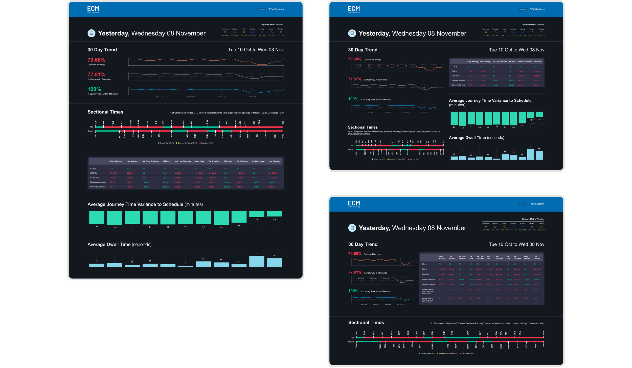Click the 77.81% Headway in Tolerance value, left panel

[96, 74]
